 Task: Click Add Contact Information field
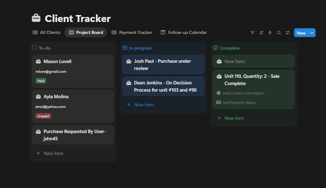click(x=243, y=93)
